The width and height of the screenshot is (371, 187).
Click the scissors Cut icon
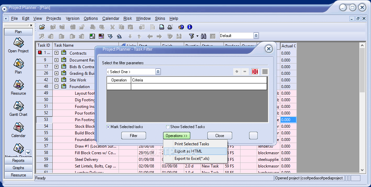(112, 27)
